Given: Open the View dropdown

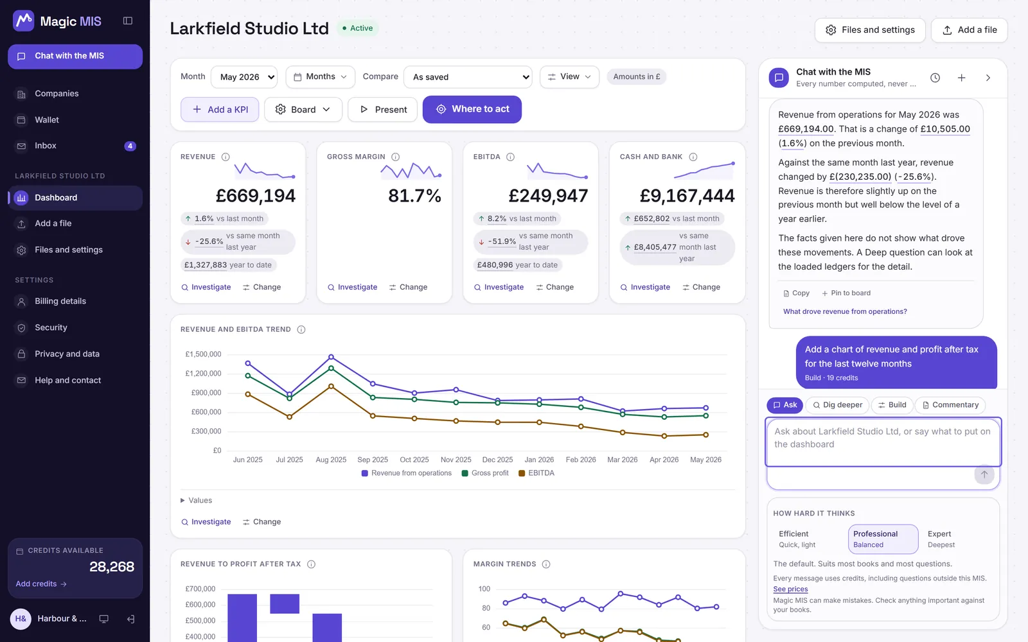Looking at the screenshot, I should pyautogui.click(x=569, y=77).
